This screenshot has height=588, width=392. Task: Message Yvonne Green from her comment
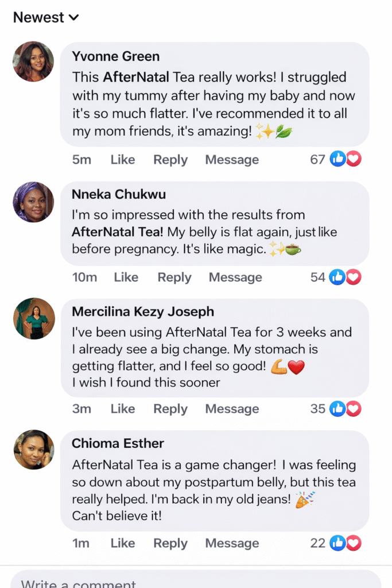(232, 160)
